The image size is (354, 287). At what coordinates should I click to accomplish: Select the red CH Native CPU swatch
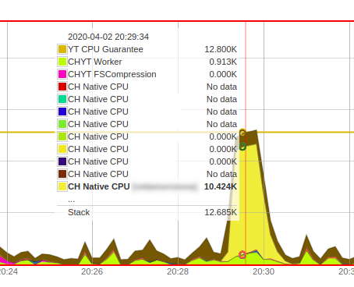pos(62,87)
